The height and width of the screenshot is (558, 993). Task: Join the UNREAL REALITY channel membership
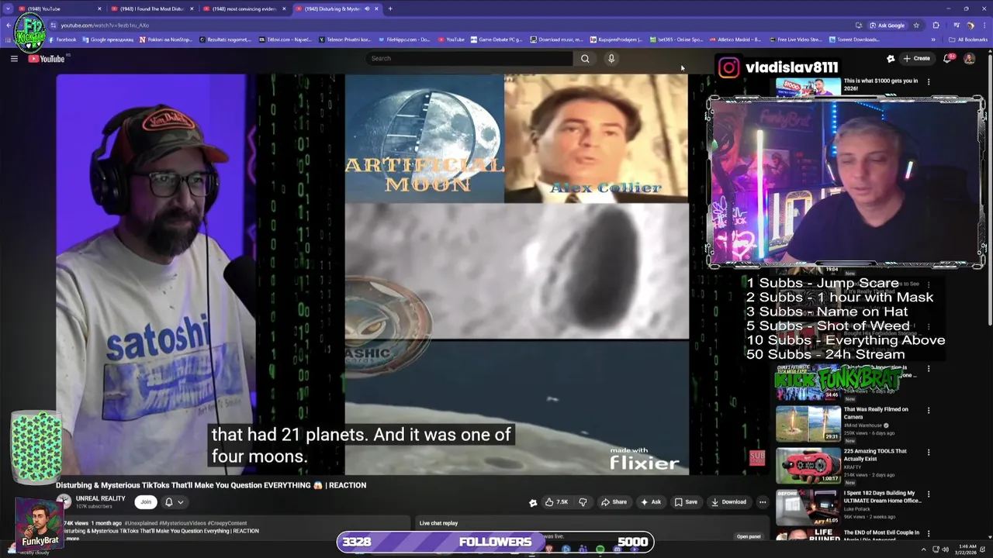pyautogui.click(x=145, y=501)
